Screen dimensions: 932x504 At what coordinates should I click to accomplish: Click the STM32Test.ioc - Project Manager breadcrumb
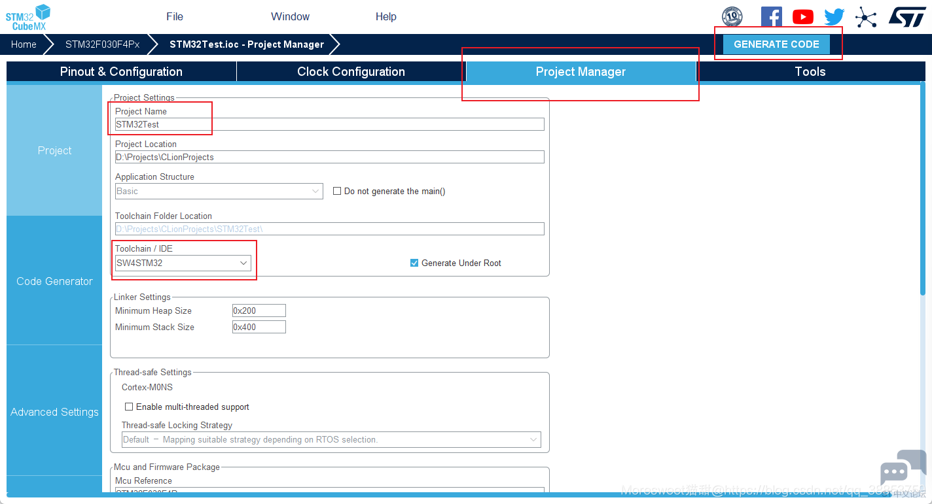247,44
